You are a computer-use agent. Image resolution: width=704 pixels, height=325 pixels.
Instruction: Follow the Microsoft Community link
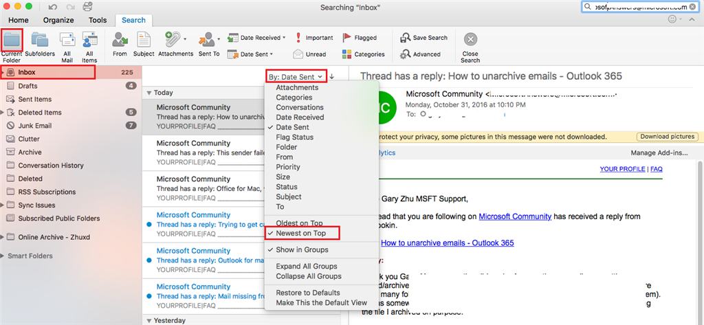pyautogui.click(x=515, y=216)
